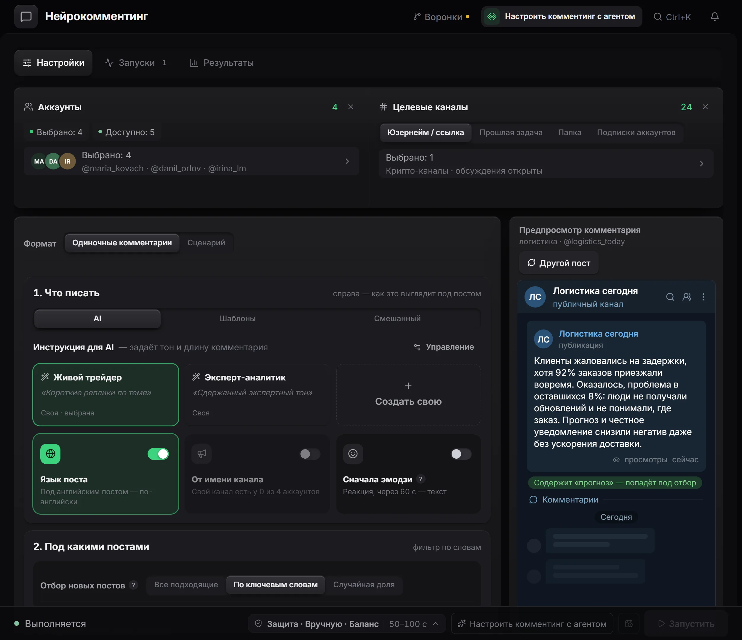Image resolution: width=742 pixels, height=640 pixels.
Task: Open the three-dot menu in channel preview
Action: pos(703,297)
